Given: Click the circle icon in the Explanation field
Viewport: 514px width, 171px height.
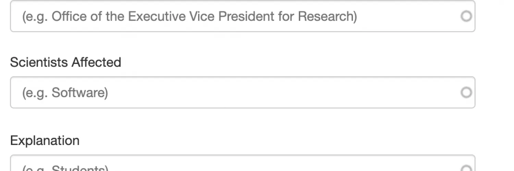Looking at the screenshot, I should pyautogui.click(x=466, y=169).
